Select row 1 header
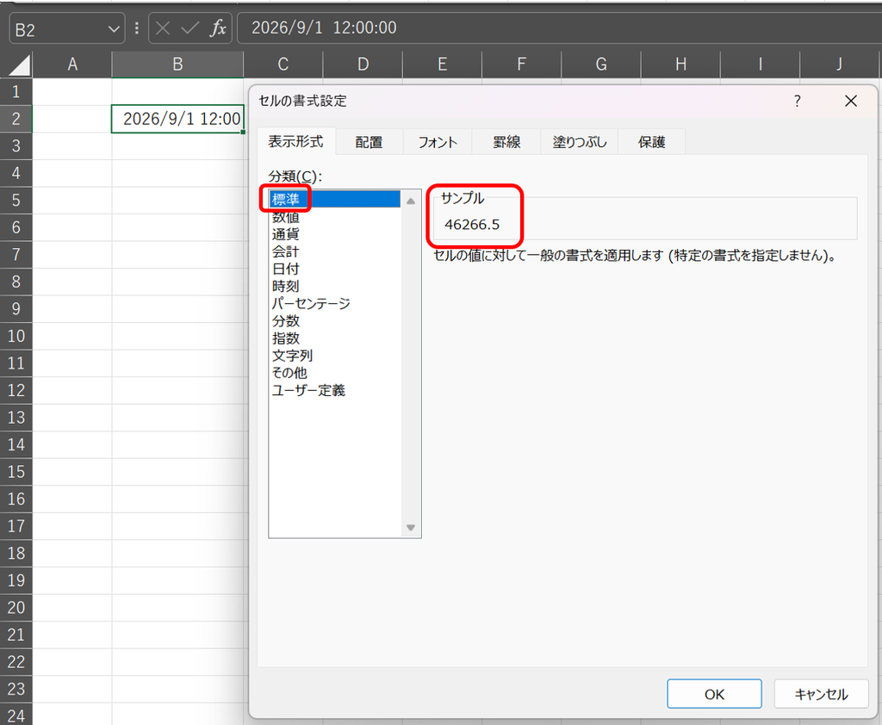Viewport: 882px width, 725px height. click(16, 91)
